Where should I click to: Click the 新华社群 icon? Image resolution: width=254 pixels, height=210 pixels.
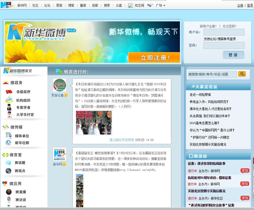[8, 143]
